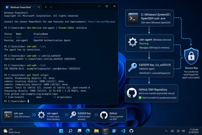Select the Windows PowerShell tab
The width and height of the screenshot is (202, 135).
[x=22, y=7]
